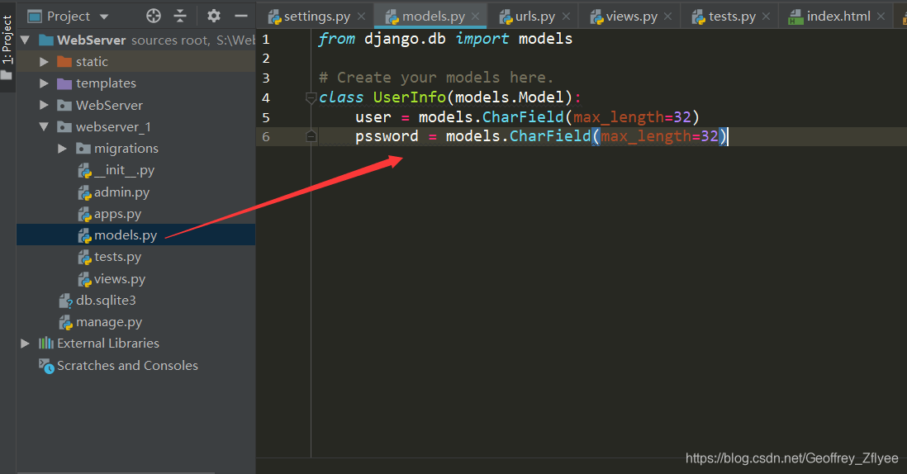The width and height of the screenshot is (907, 474).
Task: Close the settings.py tab
Action: click(362, 17)
